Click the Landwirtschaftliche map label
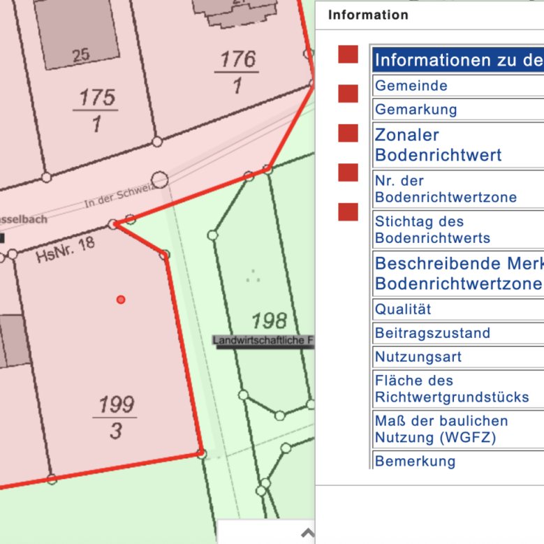Screen dimensions: 544x544 [263, 341]
